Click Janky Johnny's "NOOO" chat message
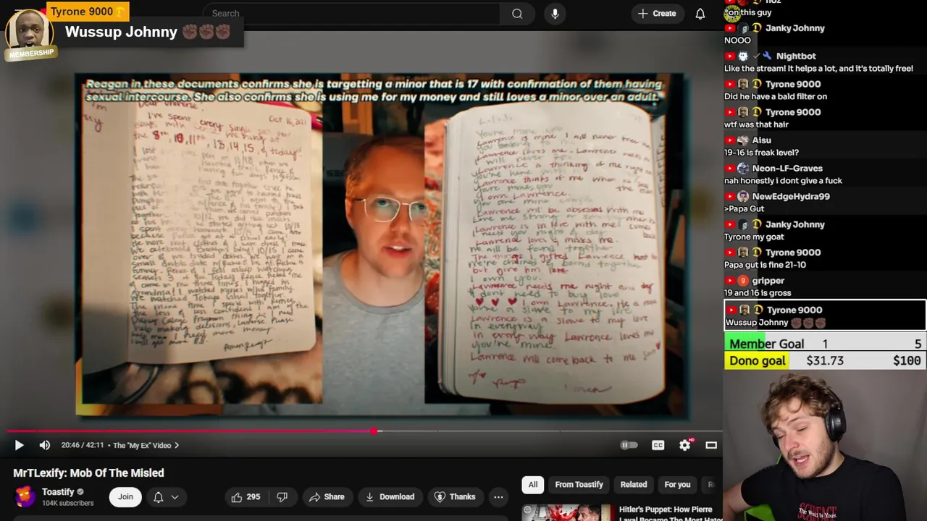927x521 pixels. (737, 41)
